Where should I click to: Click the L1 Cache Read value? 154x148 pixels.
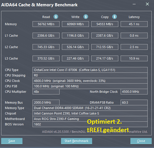46,35
